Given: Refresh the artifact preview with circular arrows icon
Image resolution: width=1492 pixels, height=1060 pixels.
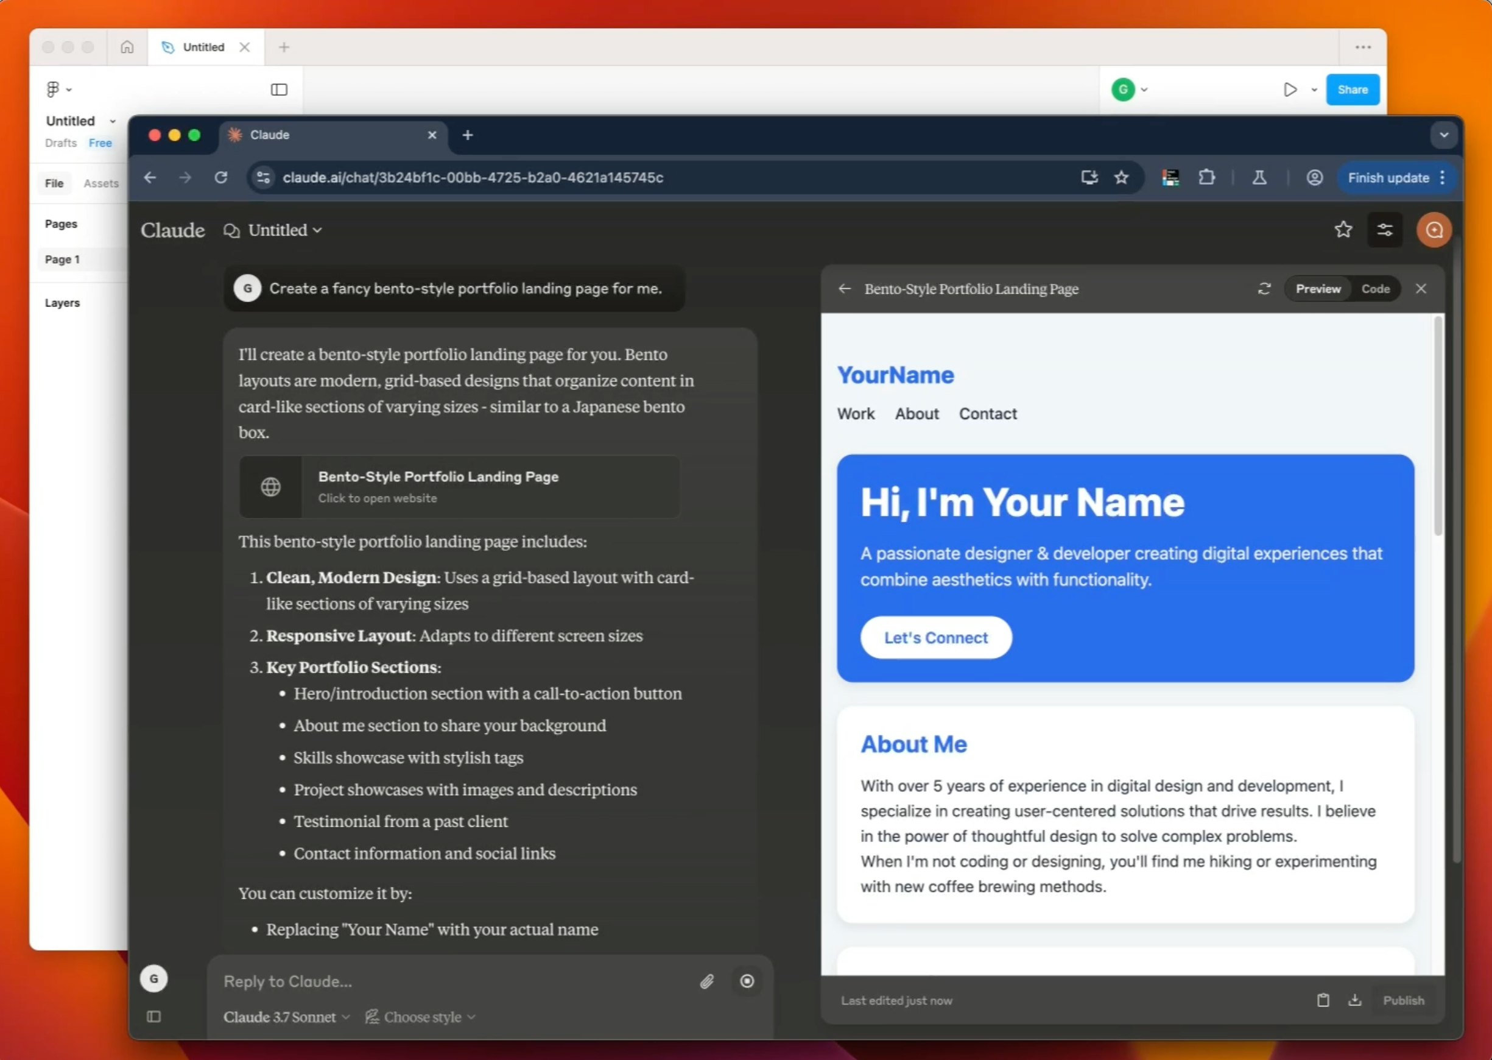Looking at the screenshot, I should pos(1264,289).
